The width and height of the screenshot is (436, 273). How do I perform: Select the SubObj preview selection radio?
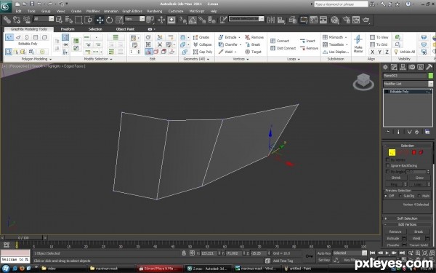(401, 196)
